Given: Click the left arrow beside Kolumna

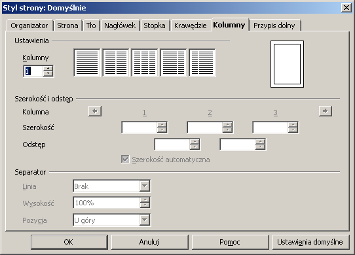Looking at the screenshot, I should [95, 111].
